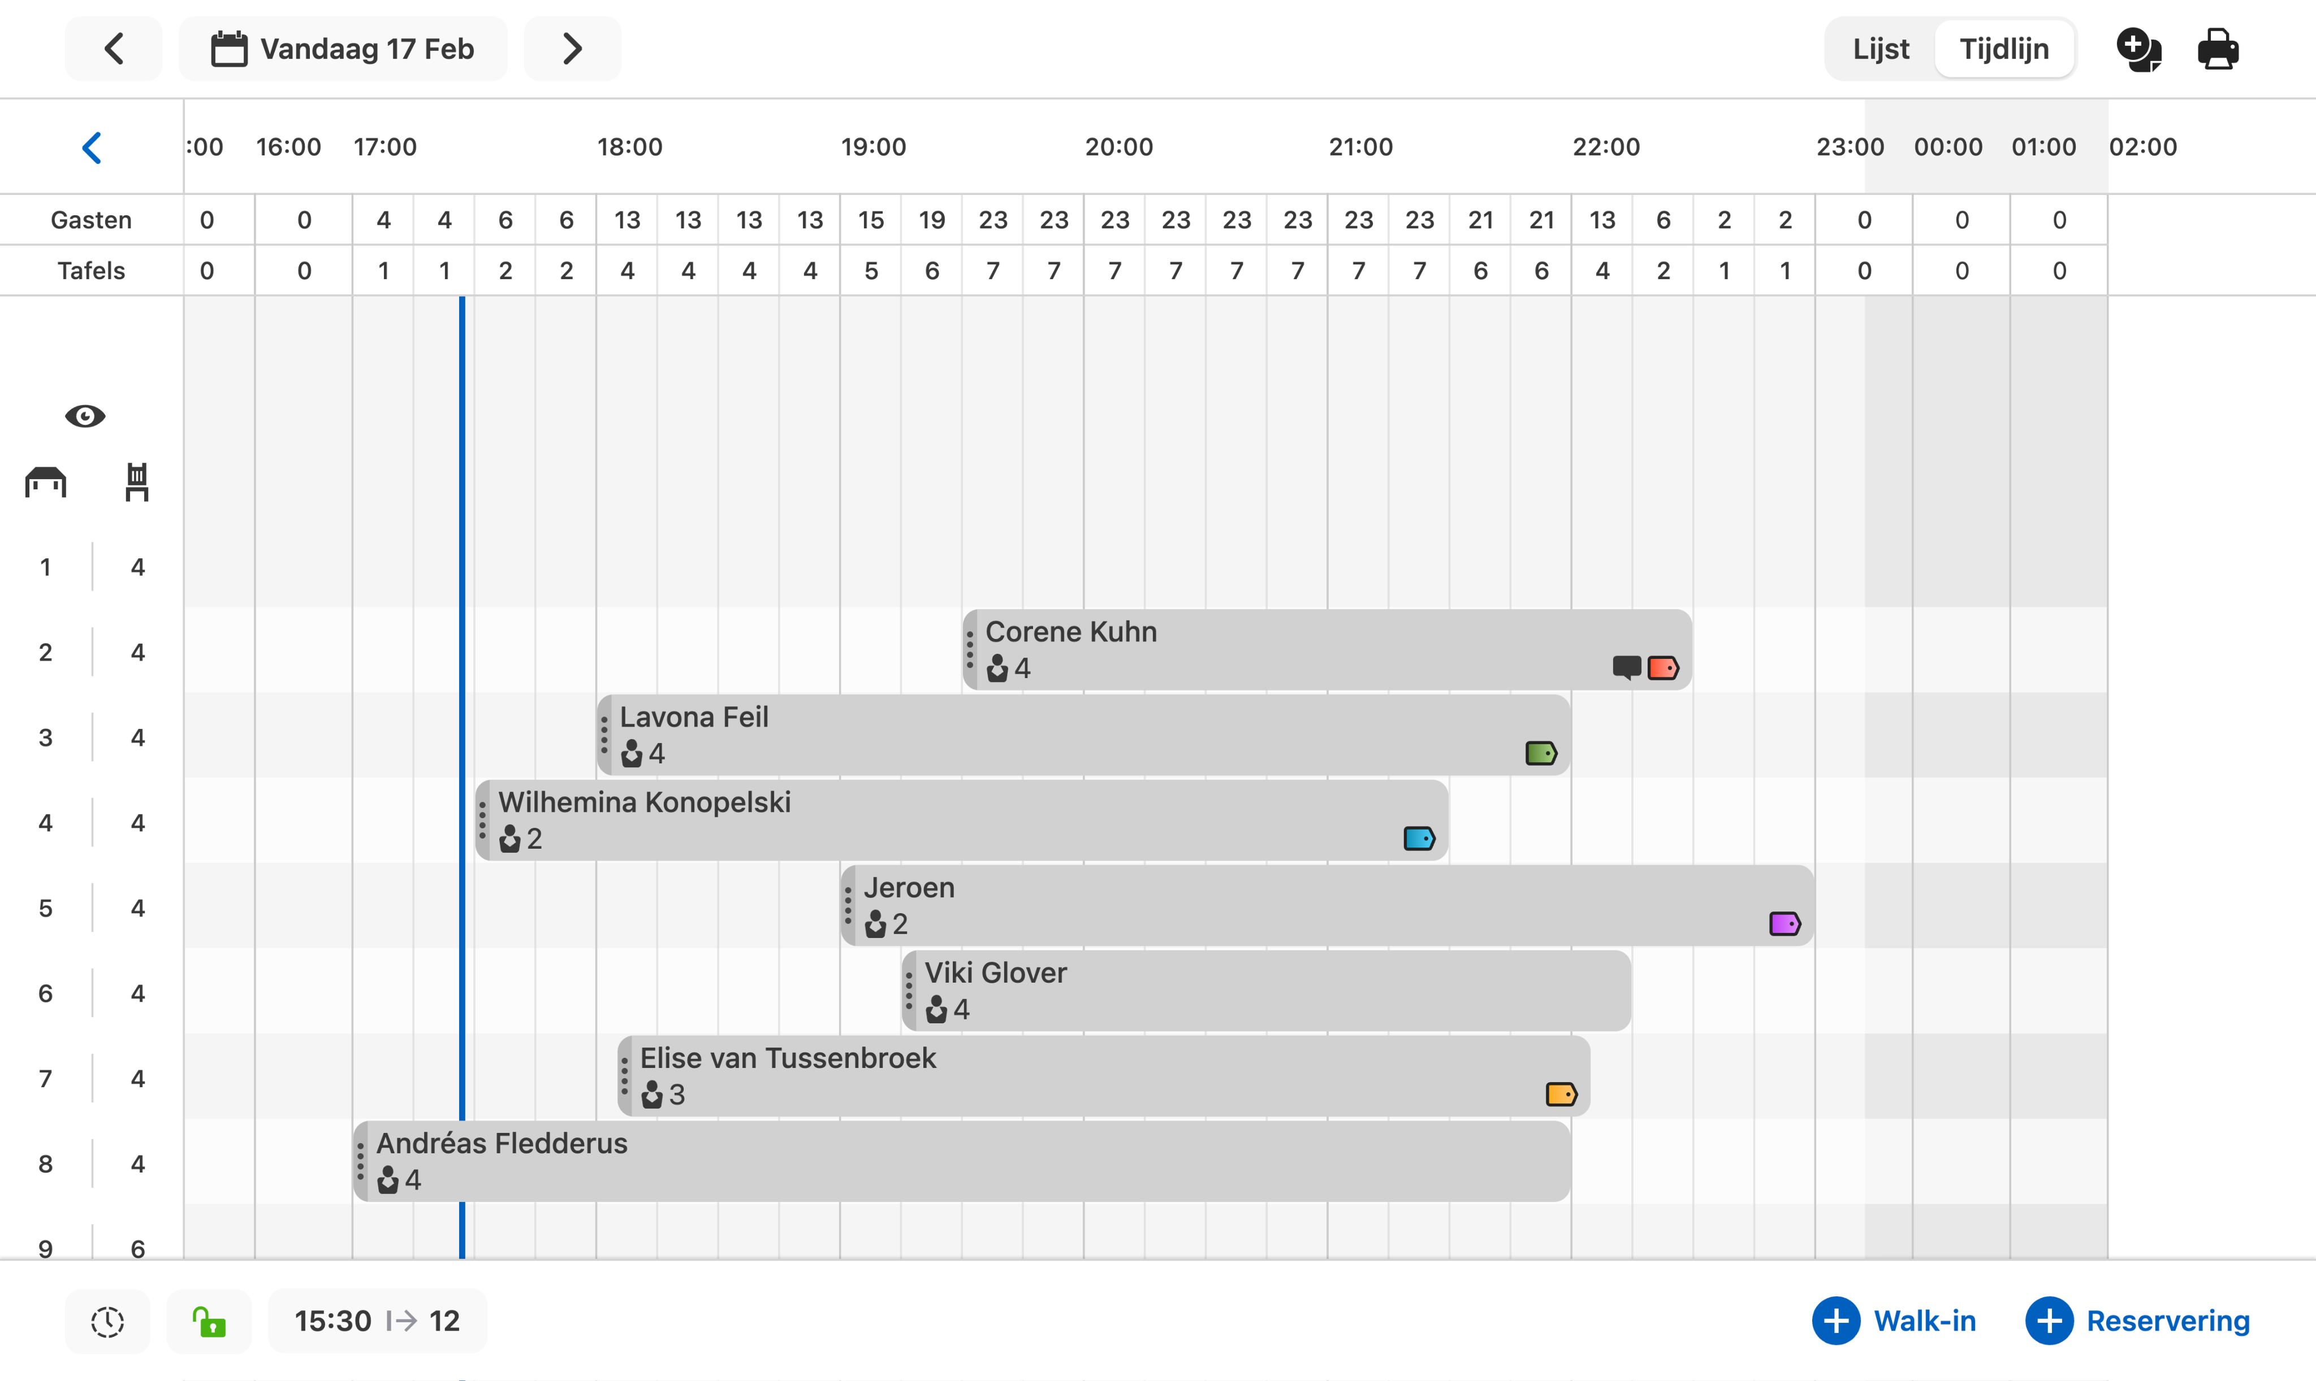Image resolution: width=2316 pixels, height=1381 pixels.
Task: Click the table icon column header
Action: point(46,482)
